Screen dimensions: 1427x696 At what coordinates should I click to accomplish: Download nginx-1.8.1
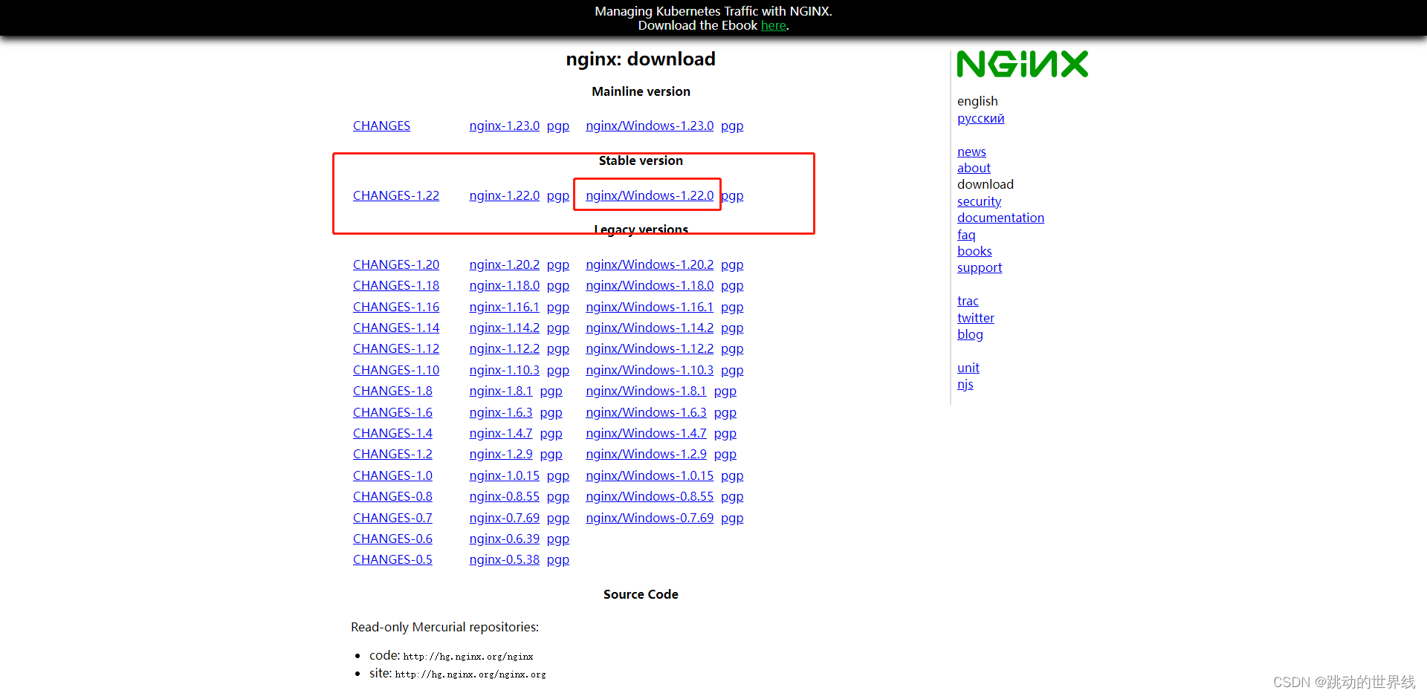[x=501, y=391]
